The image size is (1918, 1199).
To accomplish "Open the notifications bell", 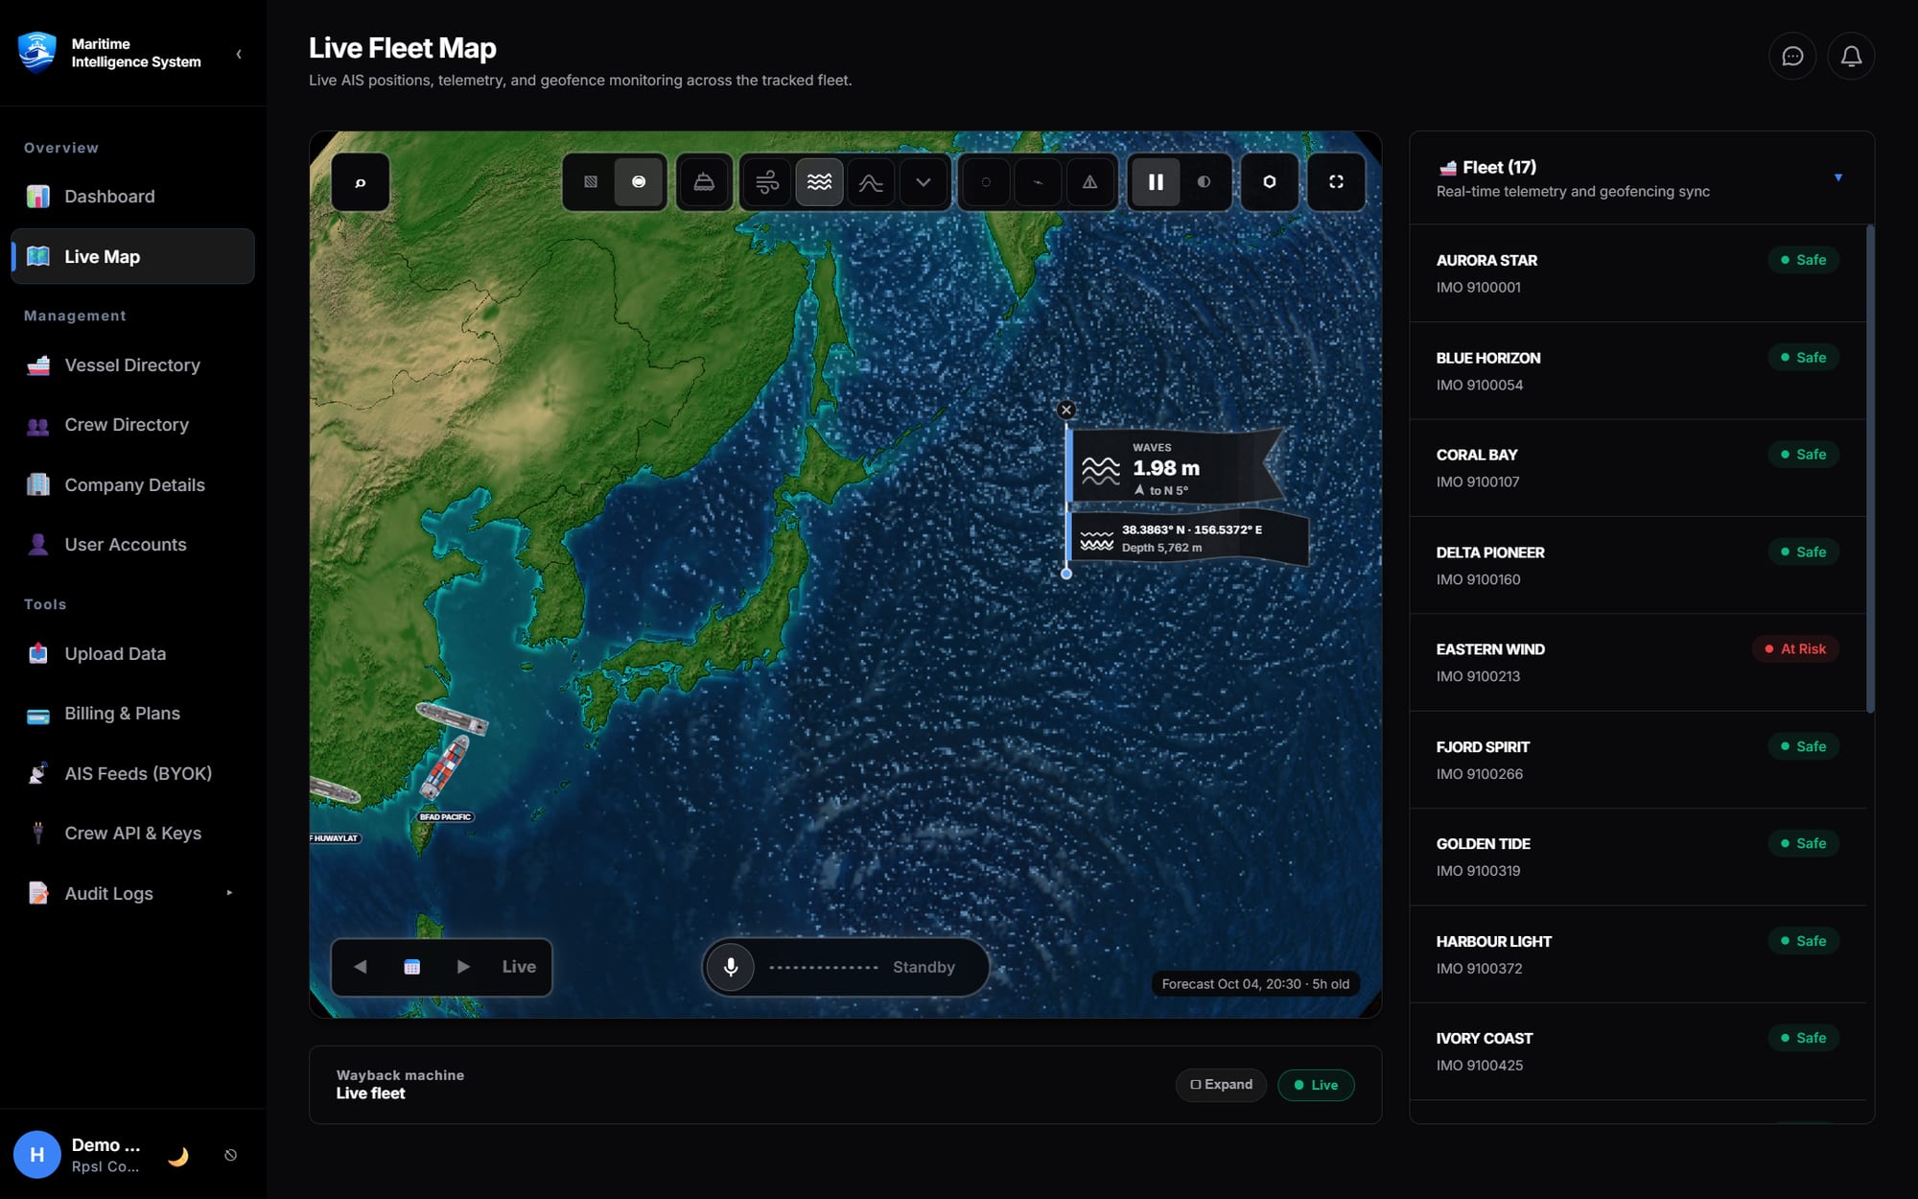I will [1851, 57].
